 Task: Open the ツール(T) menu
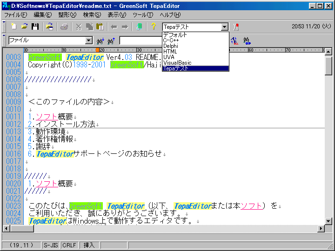coord(143,15)
